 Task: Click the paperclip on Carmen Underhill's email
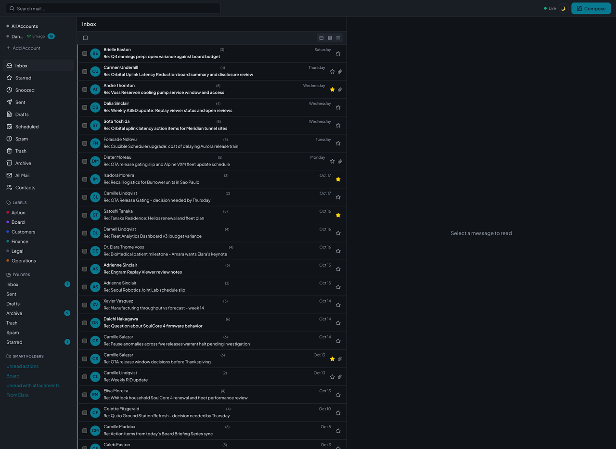point(339,72)
